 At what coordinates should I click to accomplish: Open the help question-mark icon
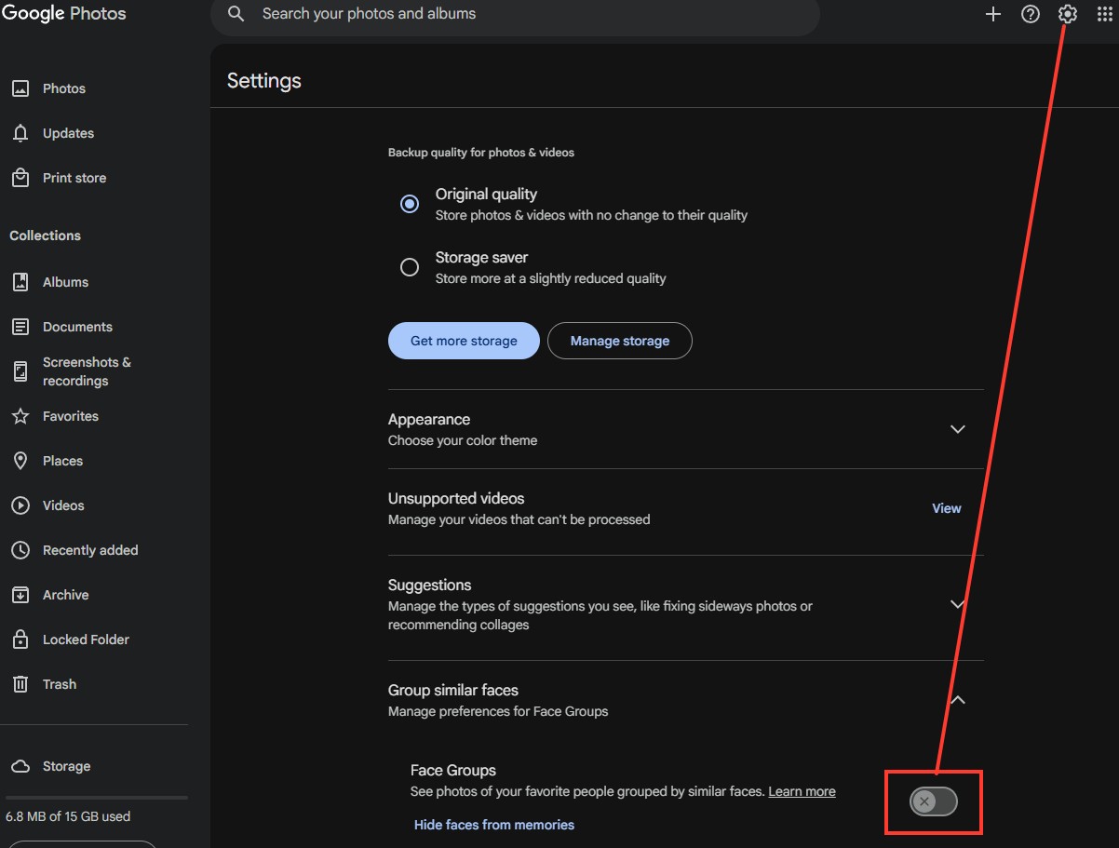point(1031,14)
